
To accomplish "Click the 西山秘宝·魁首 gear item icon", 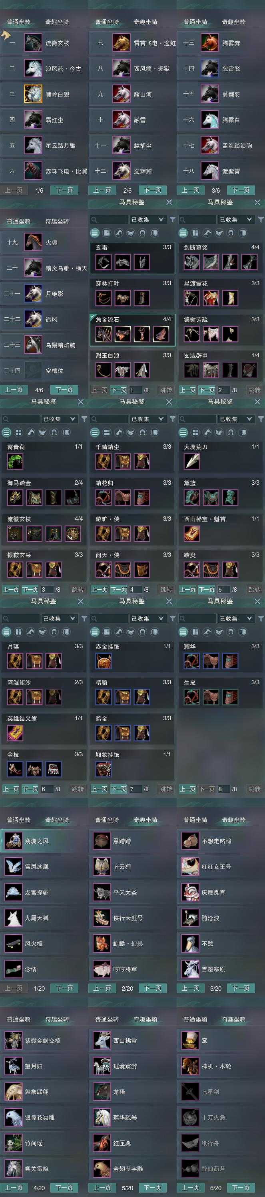I will pos(191,534).
